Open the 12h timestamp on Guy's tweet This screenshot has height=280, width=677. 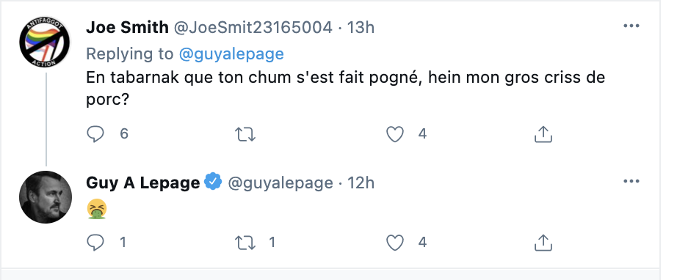pos(361,183)
